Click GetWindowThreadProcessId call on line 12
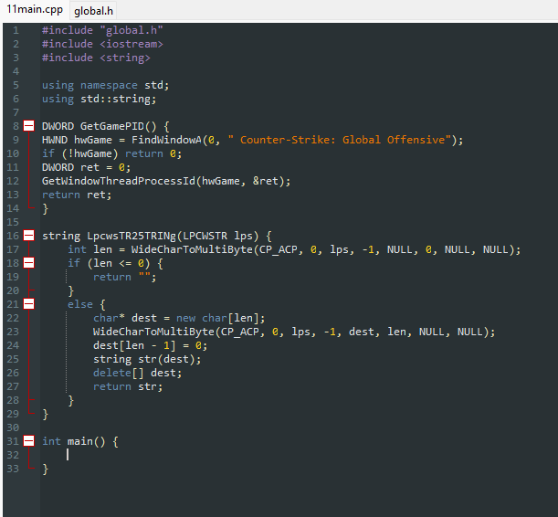 [x=119, y=181]
